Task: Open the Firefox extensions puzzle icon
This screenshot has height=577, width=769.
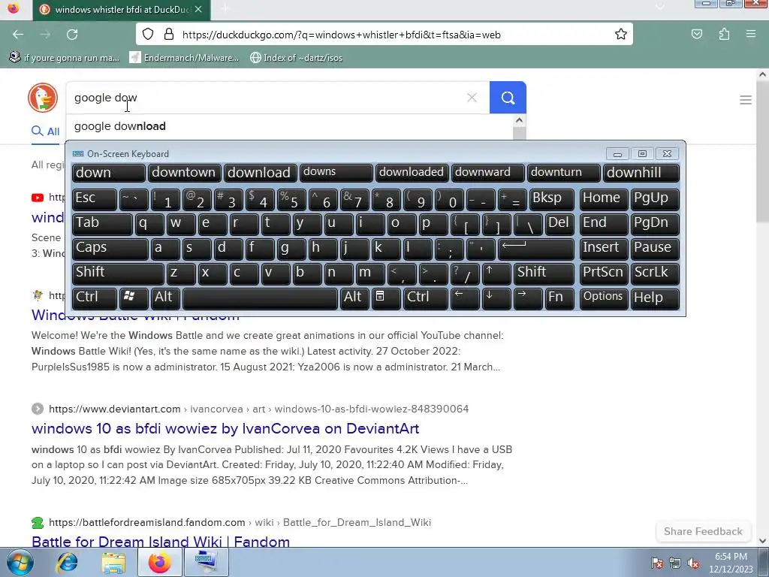Action: point(724,34)
